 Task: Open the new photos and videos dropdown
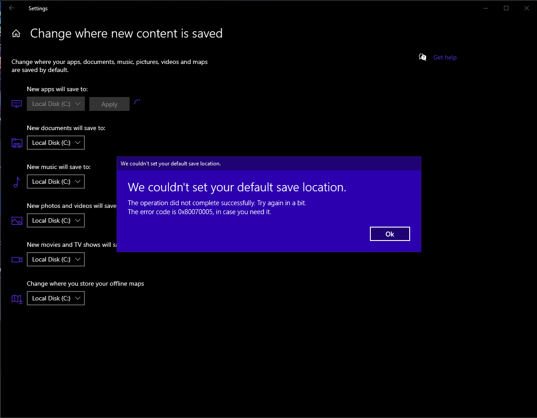pos(56,220)
